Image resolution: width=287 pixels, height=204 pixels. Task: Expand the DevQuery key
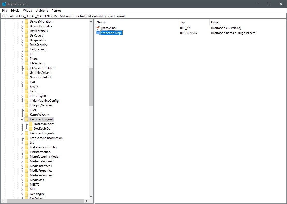[x=22, y=35]
